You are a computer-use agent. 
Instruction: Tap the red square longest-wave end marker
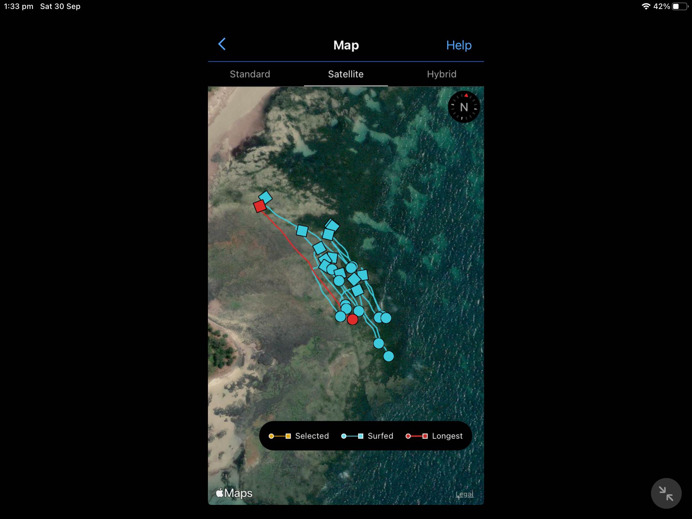click(259, 206)
